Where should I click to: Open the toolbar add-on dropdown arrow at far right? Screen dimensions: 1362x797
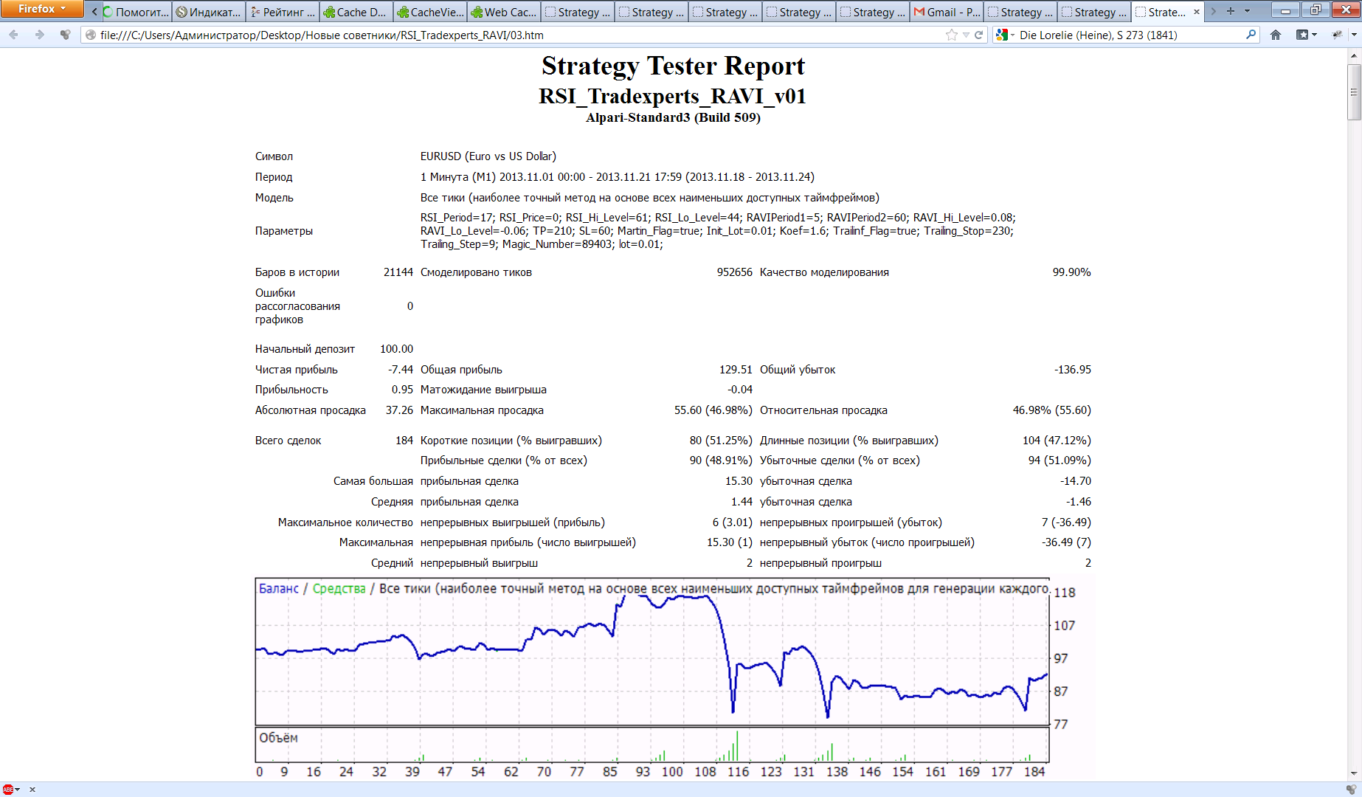click(x=1354, y=35)
